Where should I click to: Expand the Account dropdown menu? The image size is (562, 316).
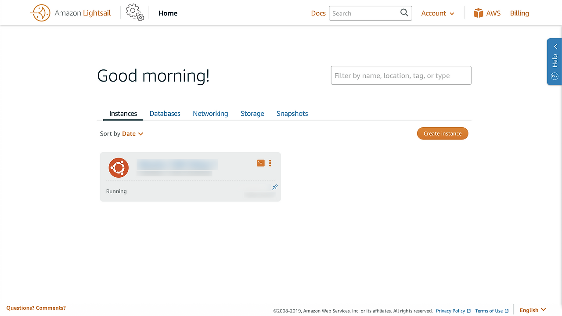tap(438, 13)
